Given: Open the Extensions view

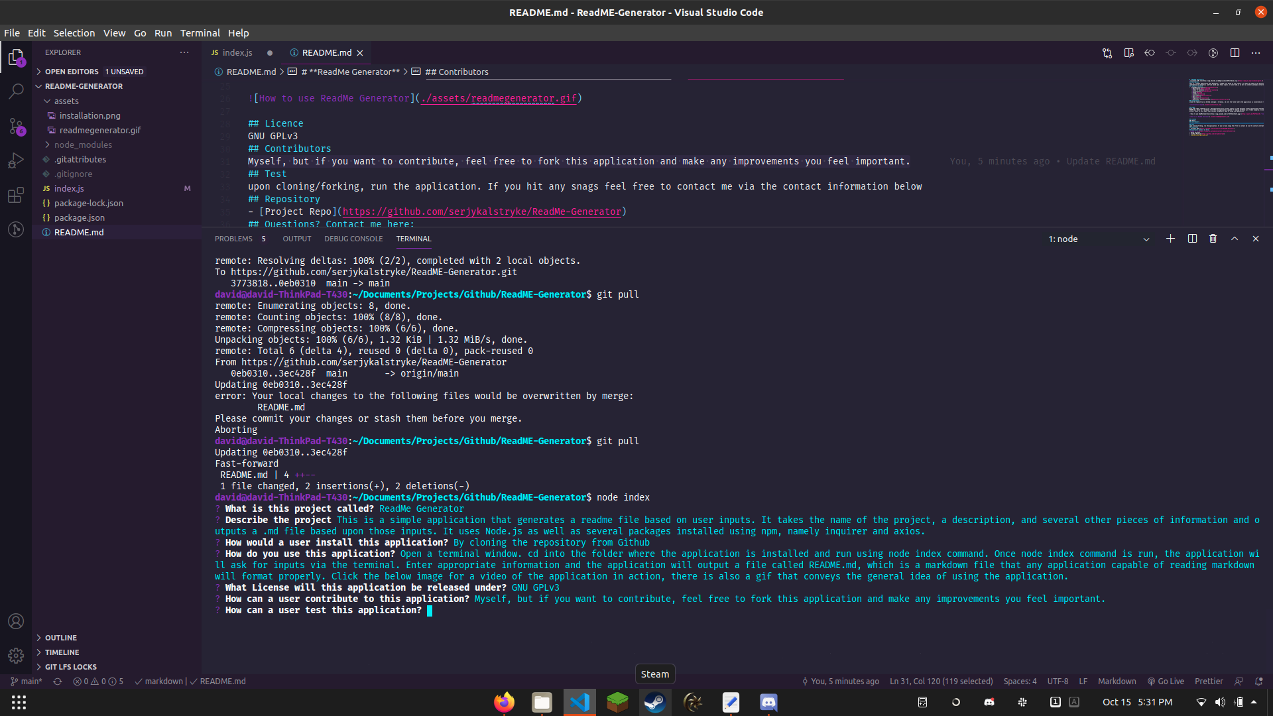Looking at the screenshot, I should [16, 195].
